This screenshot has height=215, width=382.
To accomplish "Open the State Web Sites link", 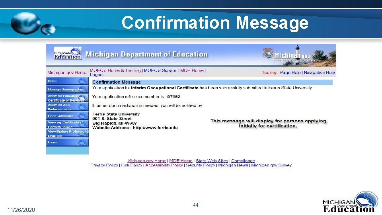I will click(212, 160).
